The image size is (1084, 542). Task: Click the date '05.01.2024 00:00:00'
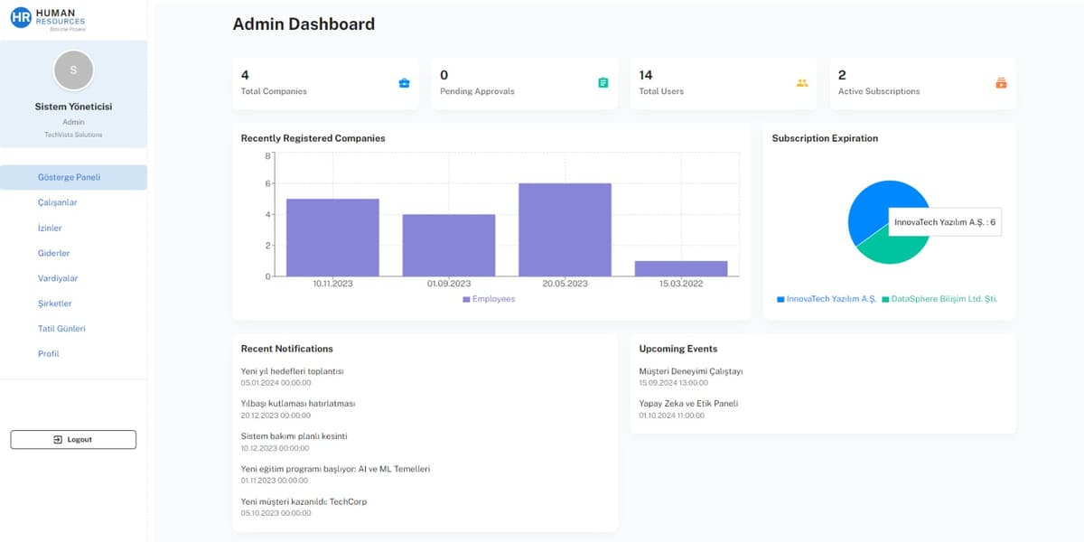tap(276, 383)
